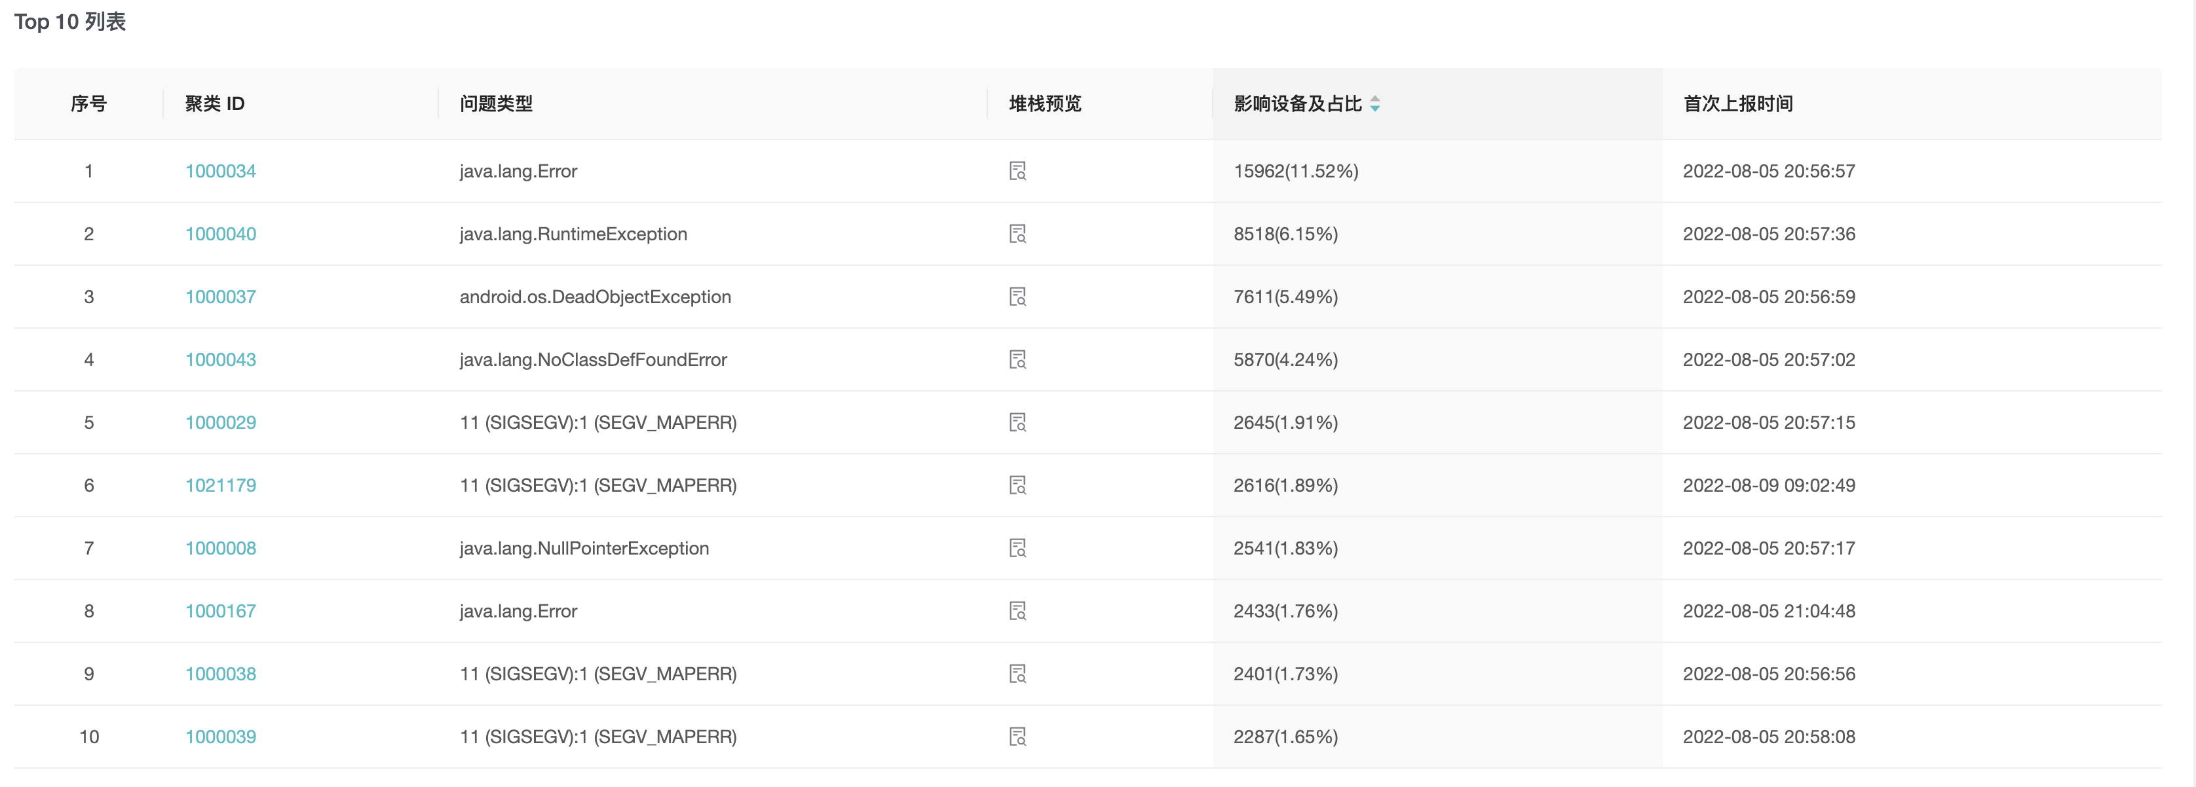This screenshot has height=787, width=2196.
Task: Open the stack preview for java.lang.Error in row 1
Action: point(1018,170)
